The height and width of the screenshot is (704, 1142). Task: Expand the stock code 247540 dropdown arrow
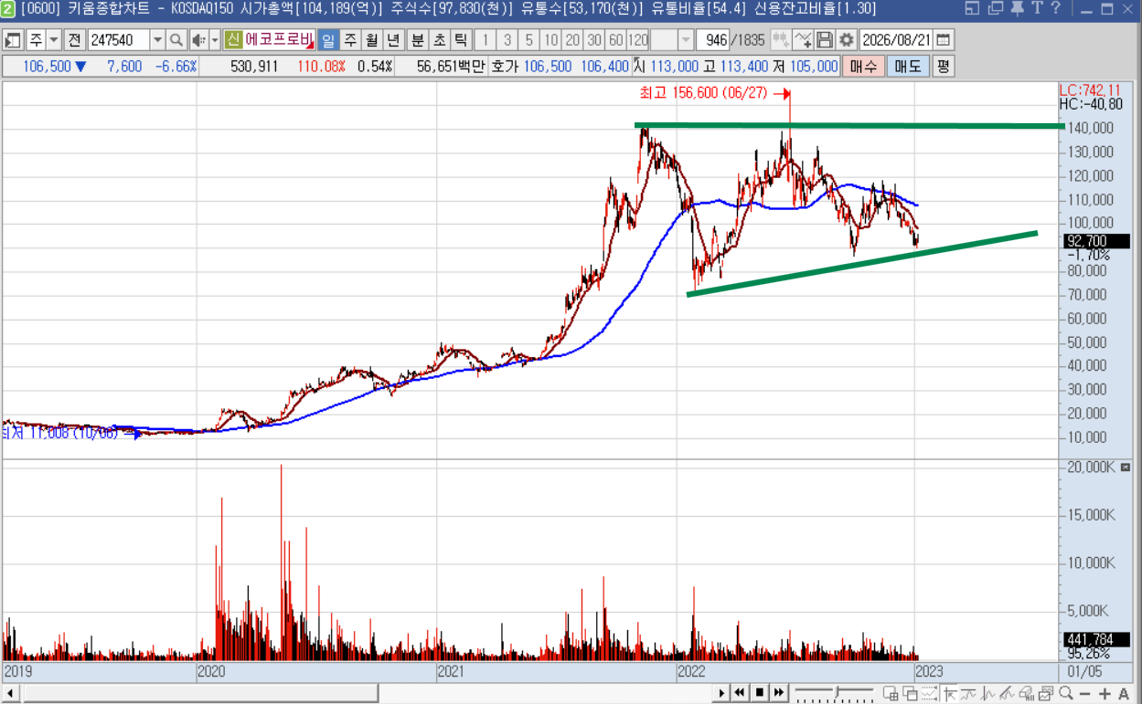coord(157,41)
